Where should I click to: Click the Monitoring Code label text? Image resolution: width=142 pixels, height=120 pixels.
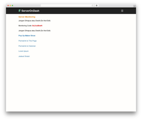[x=25, y=26]
